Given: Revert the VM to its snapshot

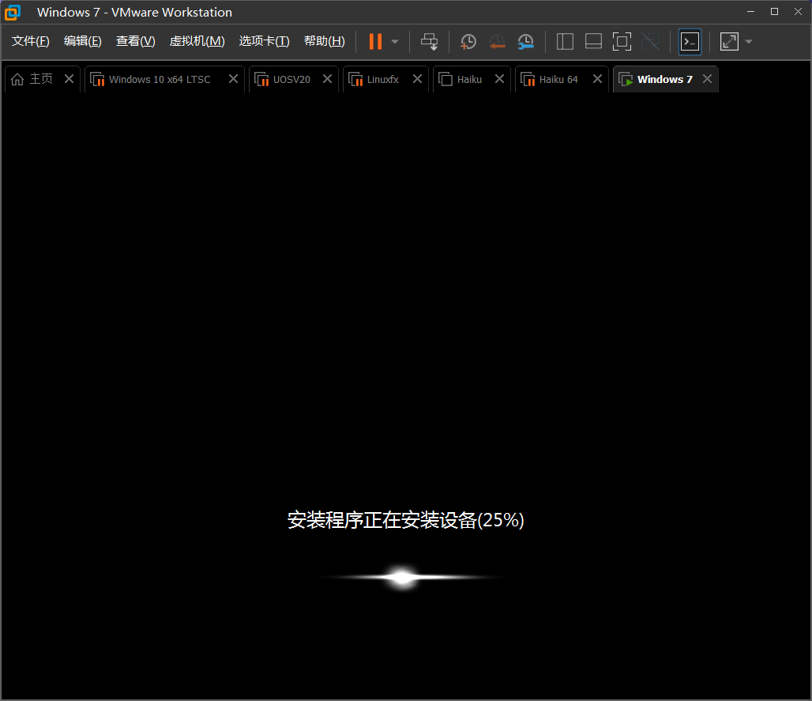Looking at the screenshot, I should pyautogui.click(x=497, y=41).
